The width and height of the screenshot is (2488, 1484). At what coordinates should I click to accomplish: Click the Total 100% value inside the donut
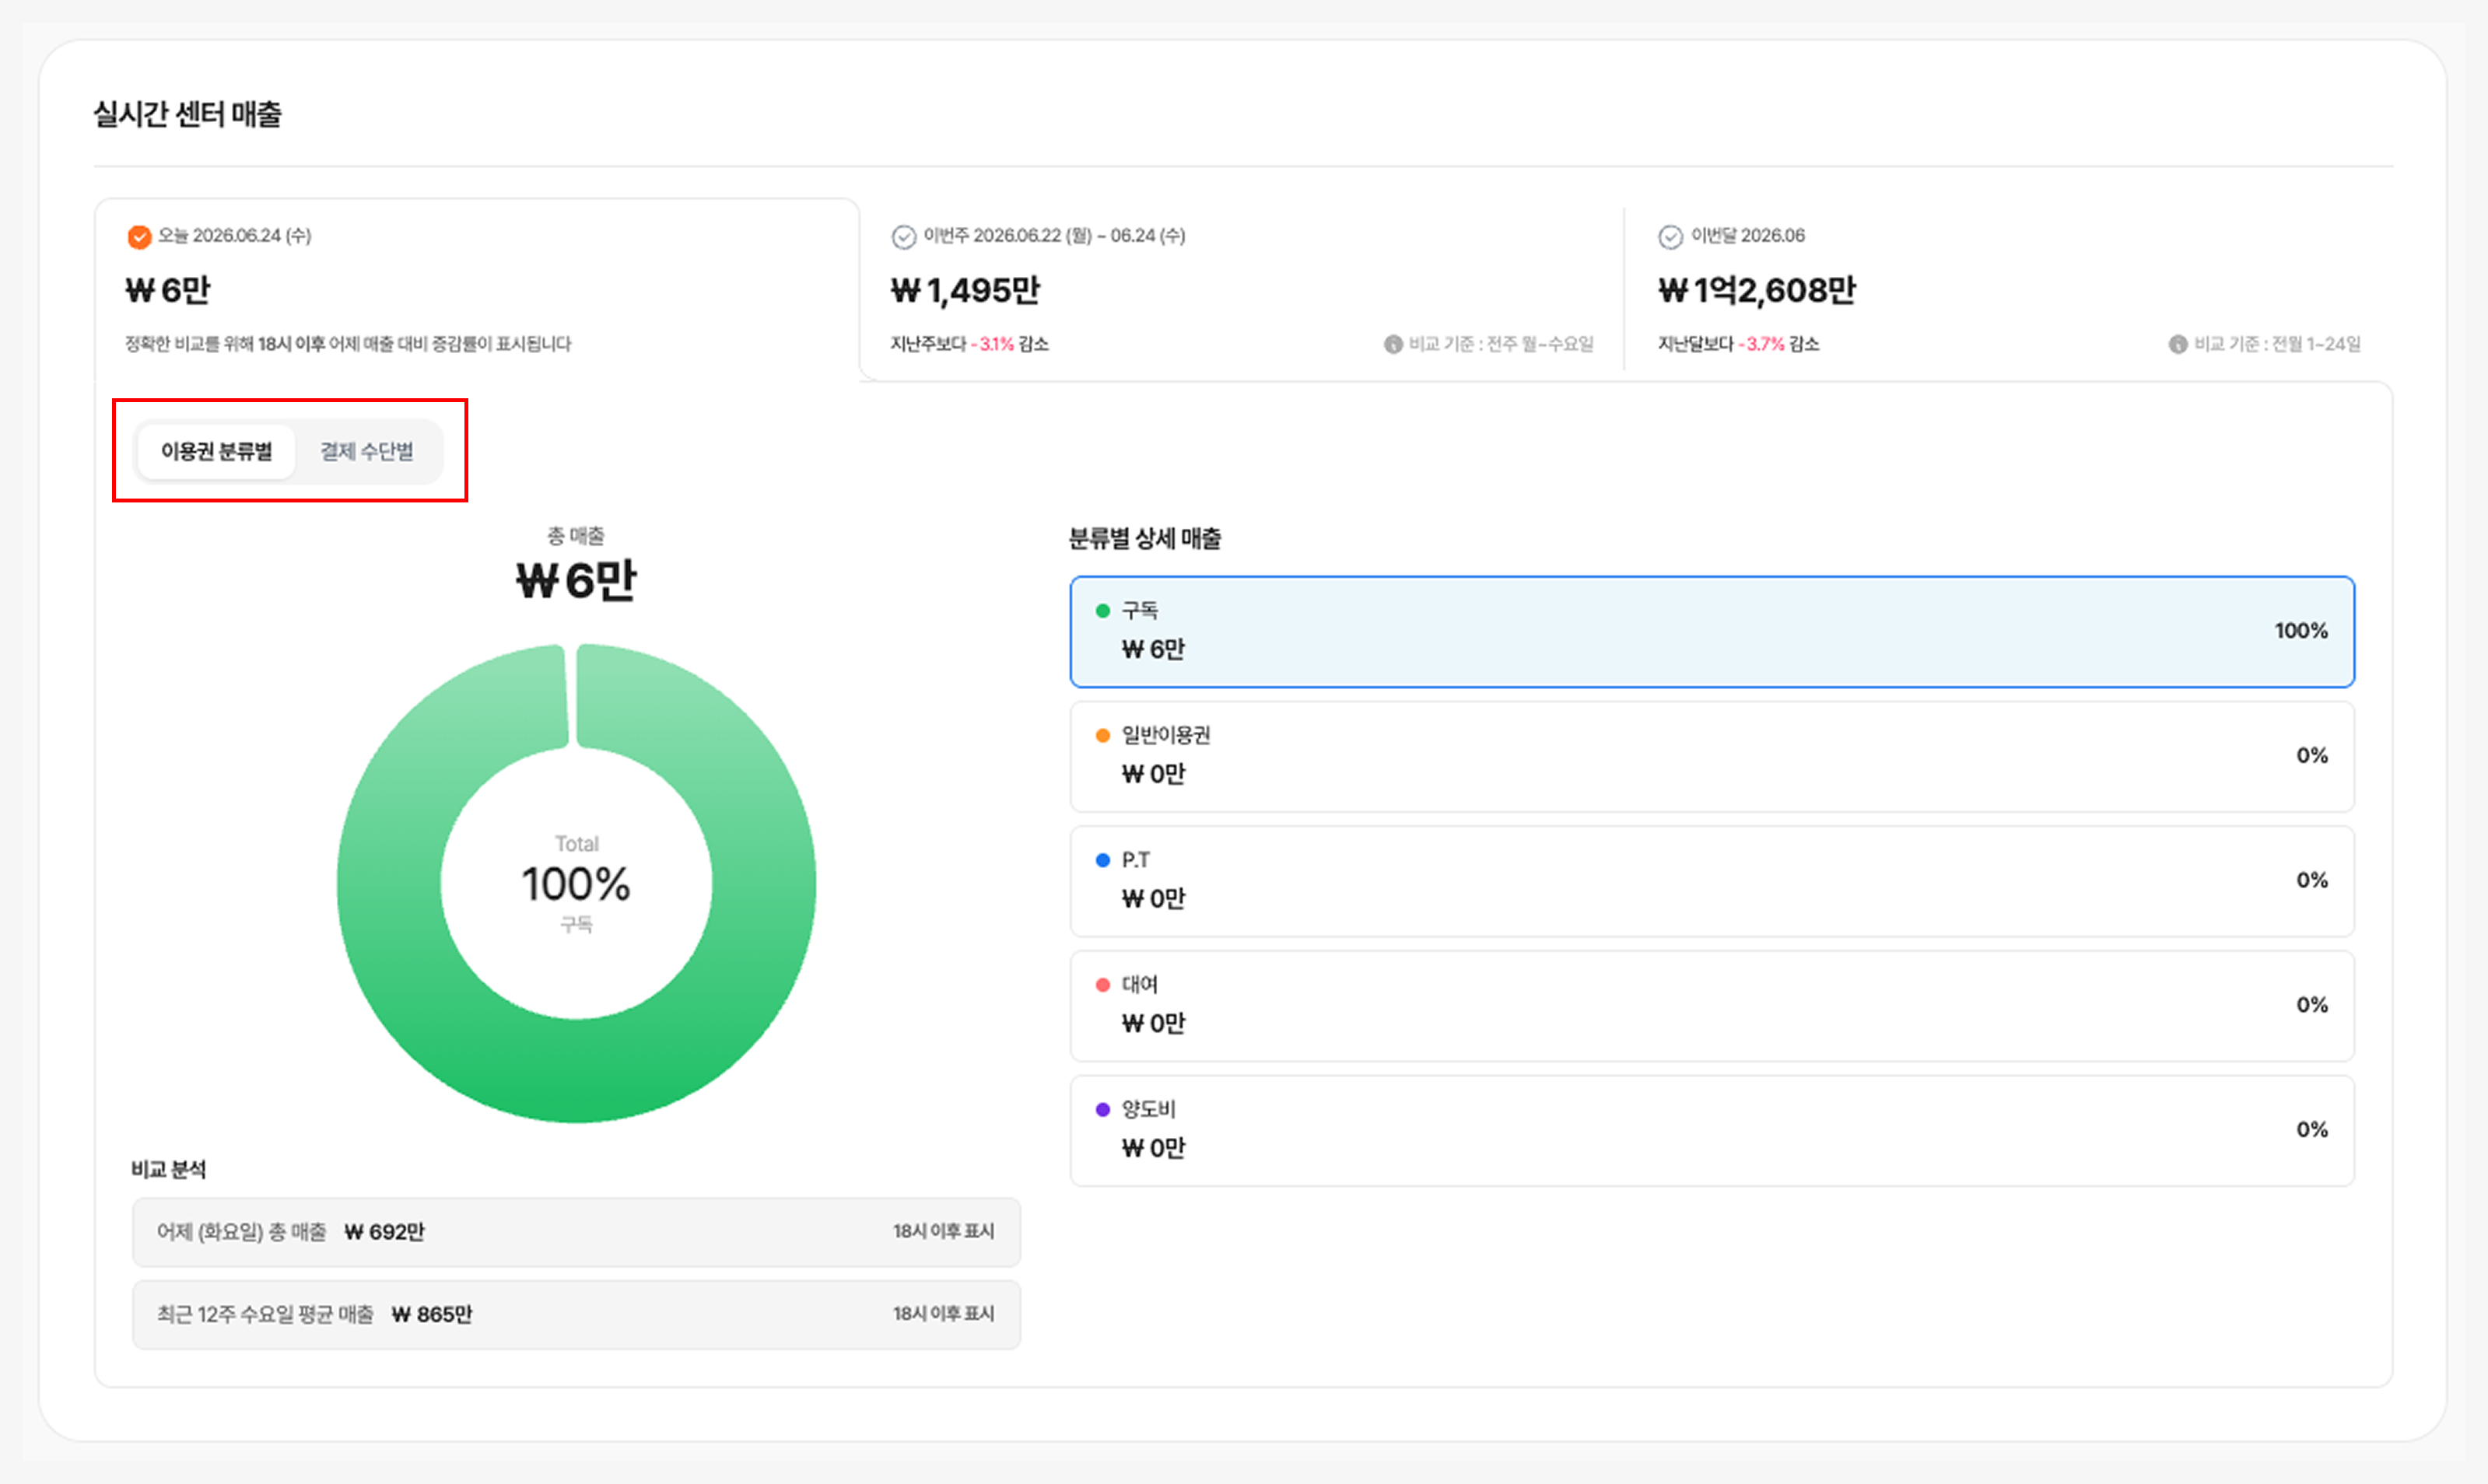point(576,885)
